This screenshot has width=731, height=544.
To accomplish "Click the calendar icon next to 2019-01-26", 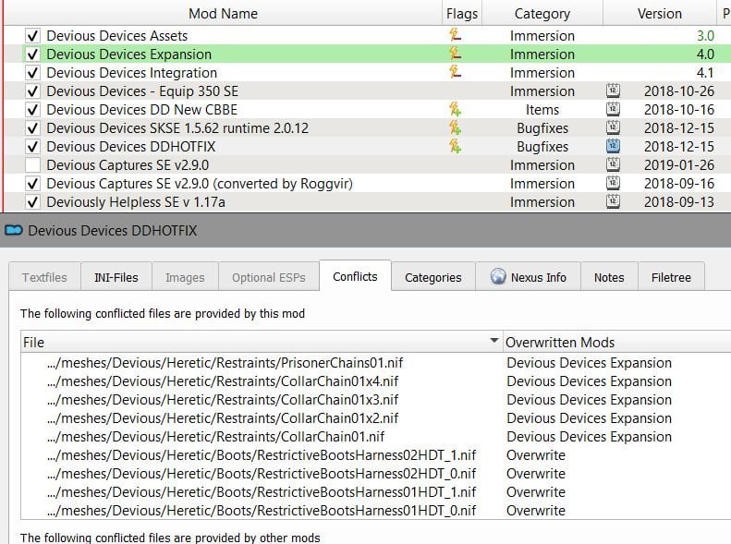I will tap(613, 164).
